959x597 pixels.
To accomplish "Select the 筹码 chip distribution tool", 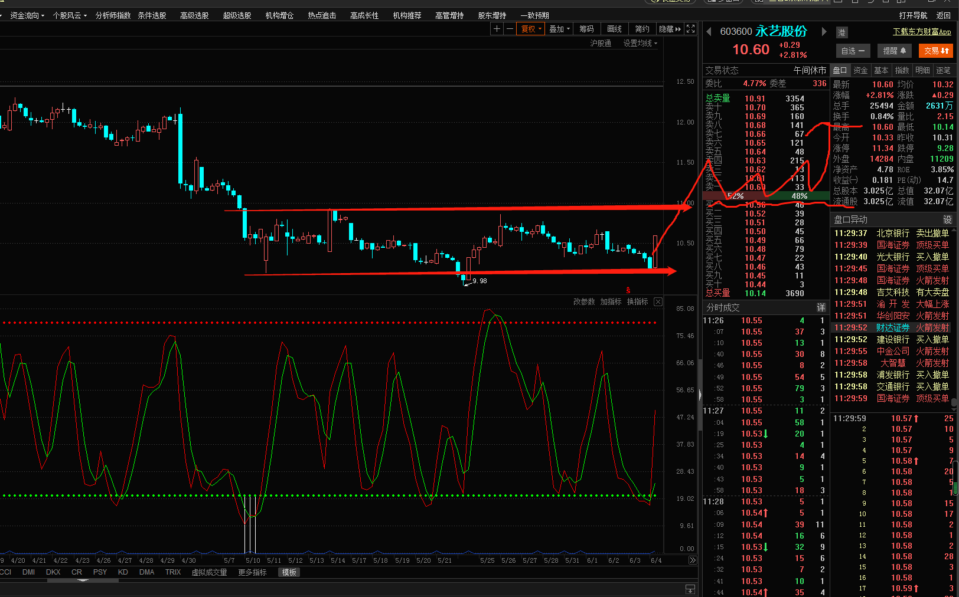I will [x=586, y=29].
